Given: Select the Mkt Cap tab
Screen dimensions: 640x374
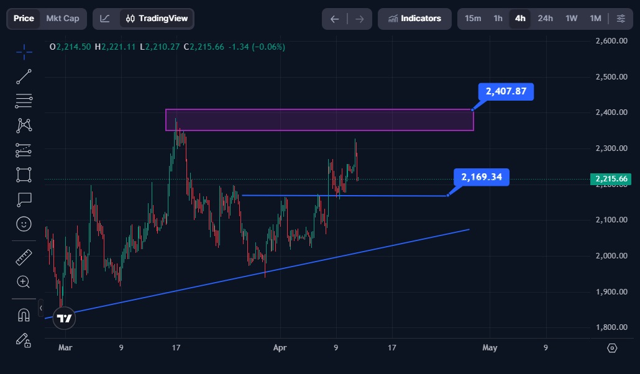Looking at the screenshot, I should click(63, 19).
